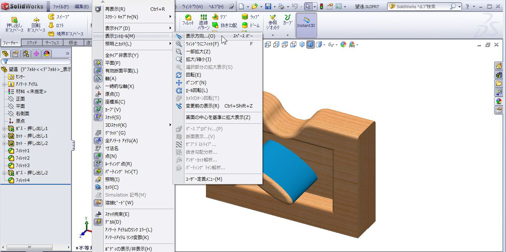
Task: Click the リブ rib tool
Action: coord(220,17)
